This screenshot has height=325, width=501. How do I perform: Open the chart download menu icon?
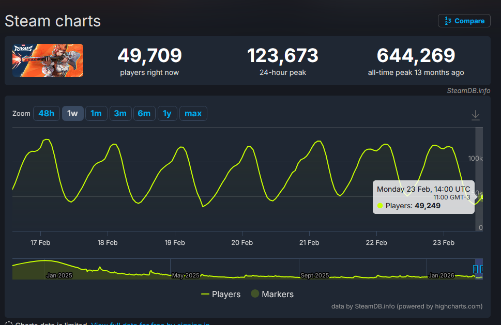[x=476, y=115]
